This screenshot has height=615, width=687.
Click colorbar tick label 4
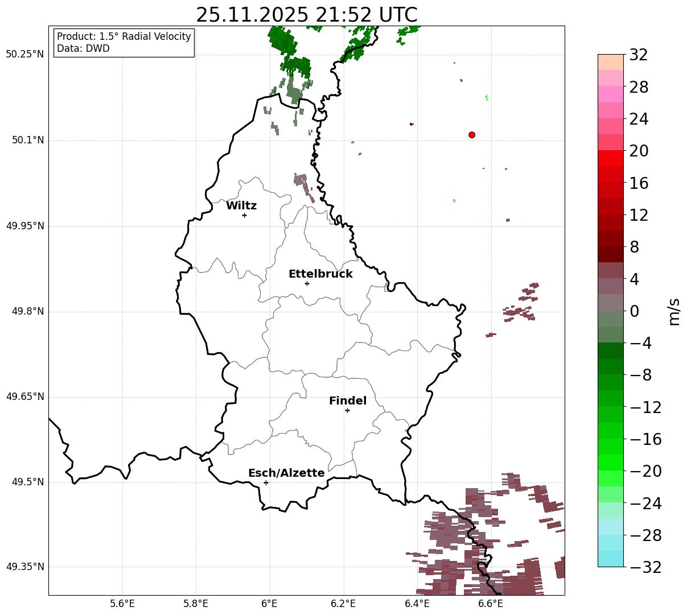click(x=634, y=279)
